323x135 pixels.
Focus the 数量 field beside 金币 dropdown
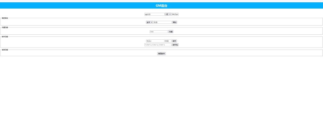coord(162,22)
